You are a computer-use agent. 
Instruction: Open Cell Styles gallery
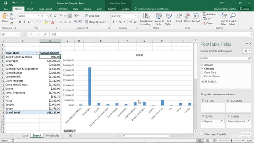point(169,19)
